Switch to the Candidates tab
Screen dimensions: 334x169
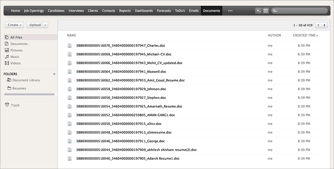click(56, 11)
